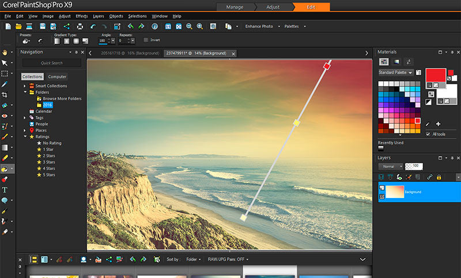Select the Red Eye tool
The image size is (461, 278).
click(x=5, y=116)
